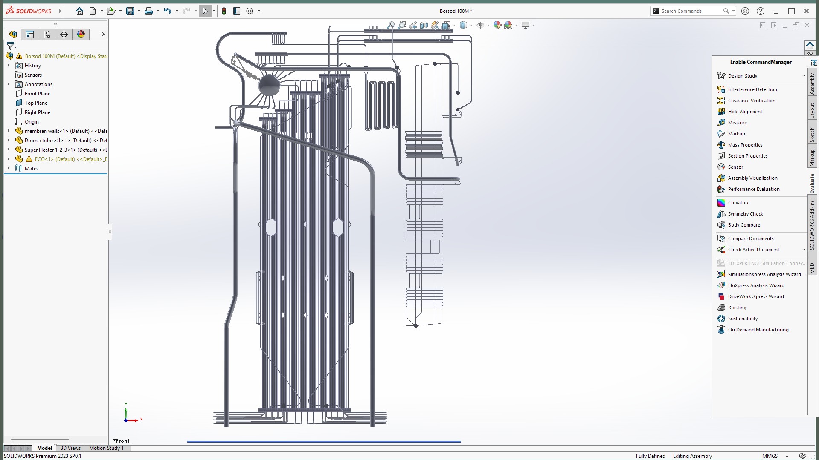819x460 pixels.
Task: Toggle Hide/Show Items eye icon
Action: click(480, 25)
